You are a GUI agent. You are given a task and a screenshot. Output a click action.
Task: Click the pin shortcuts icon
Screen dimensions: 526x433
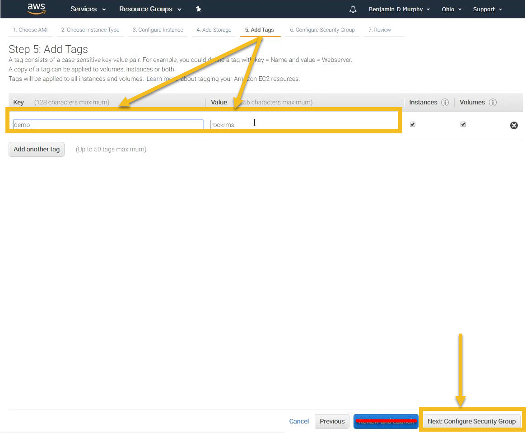coord(198,9)
